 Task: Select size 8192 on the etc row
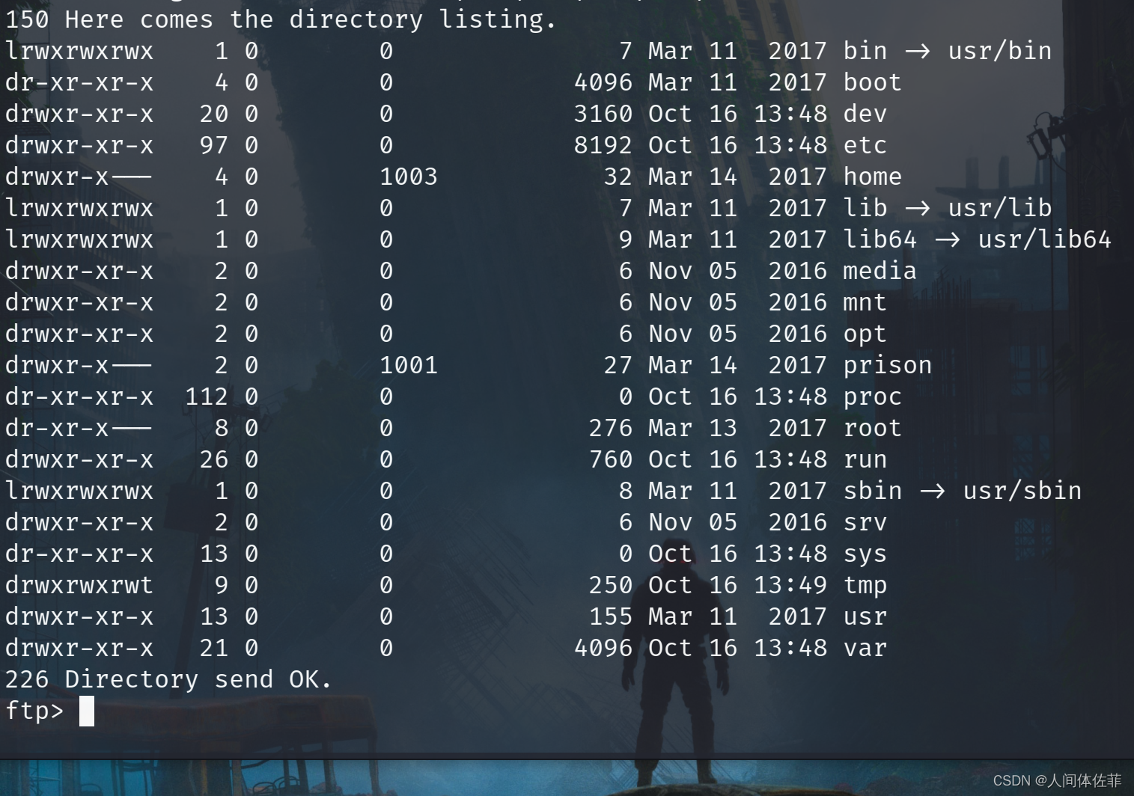[x=603, y=145]
